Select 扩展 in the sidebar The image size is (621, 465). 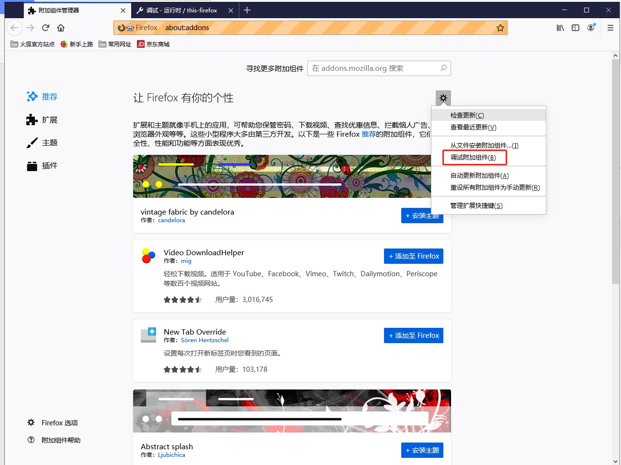coord(42,119)
